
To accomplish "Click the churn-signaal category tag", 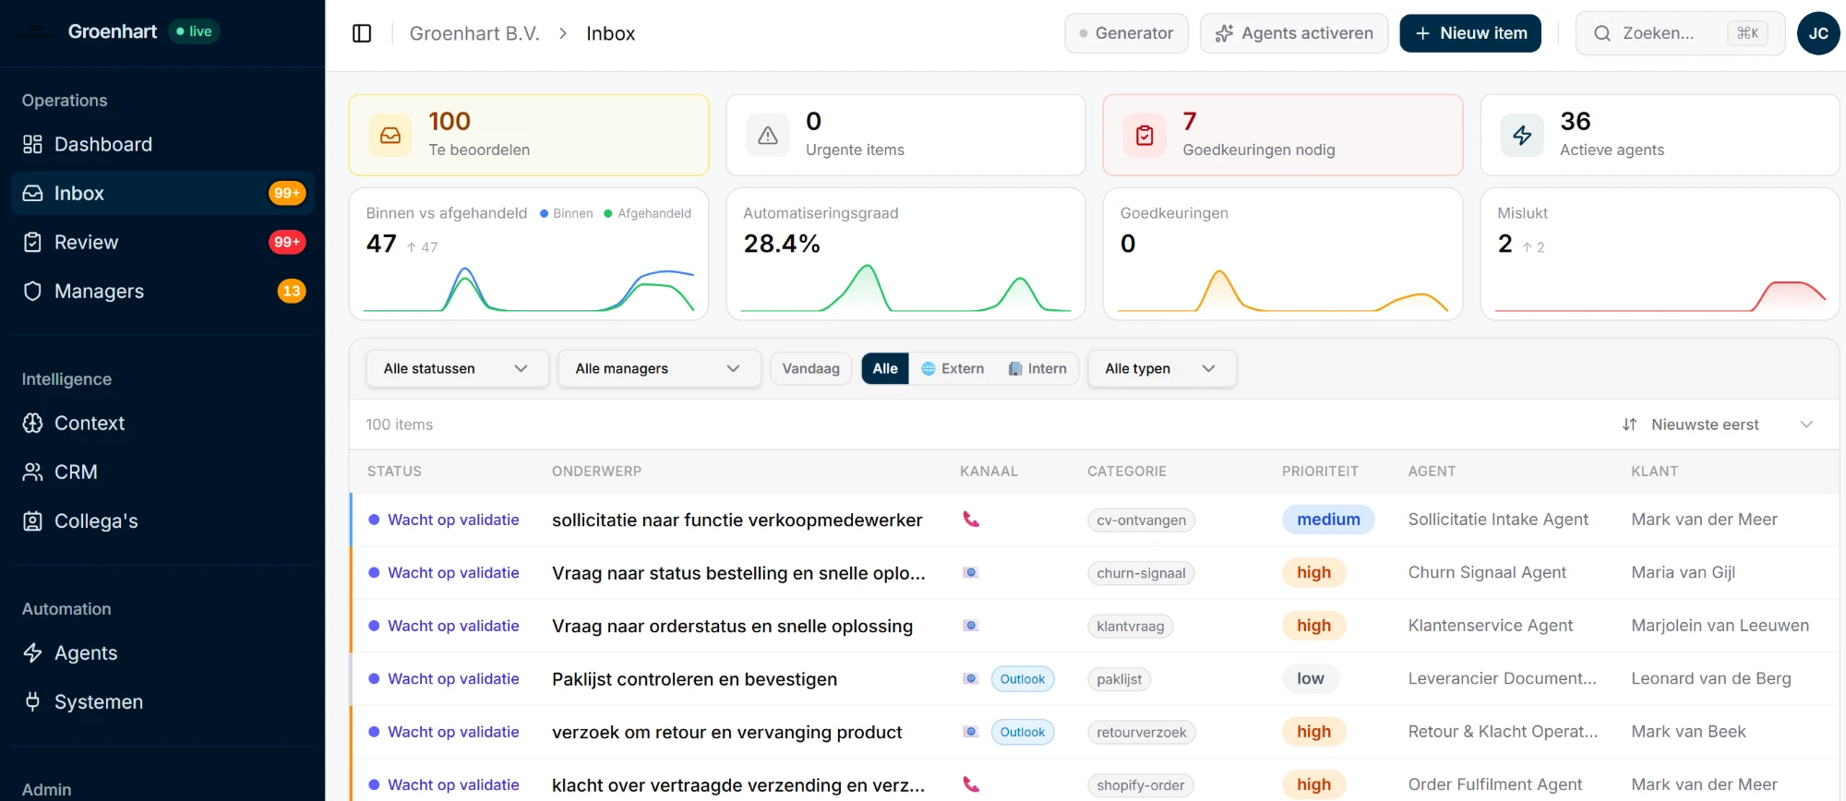I will pos(1142,573).
